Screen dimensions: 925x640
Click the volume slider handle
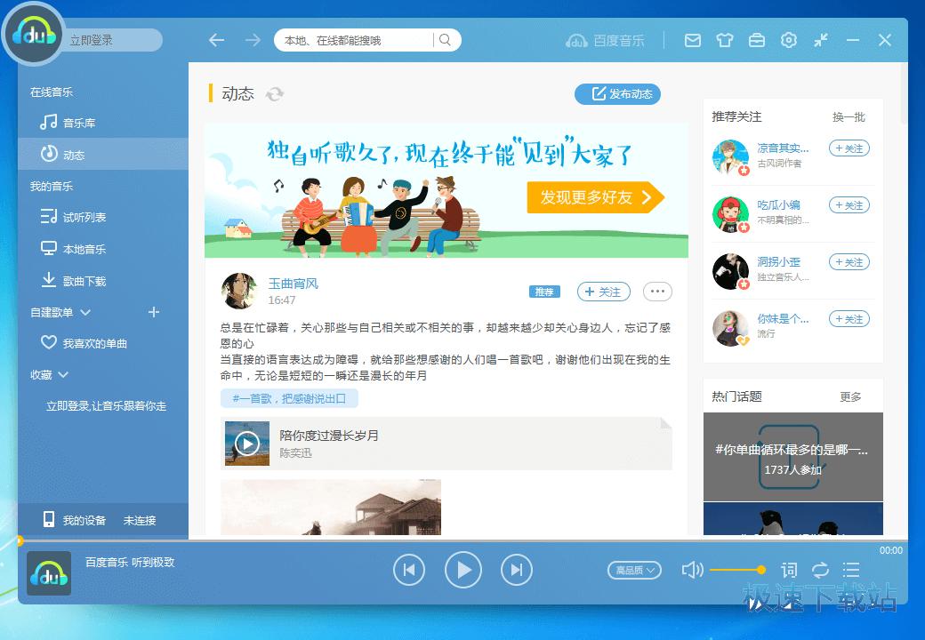(x=761, y=570)
